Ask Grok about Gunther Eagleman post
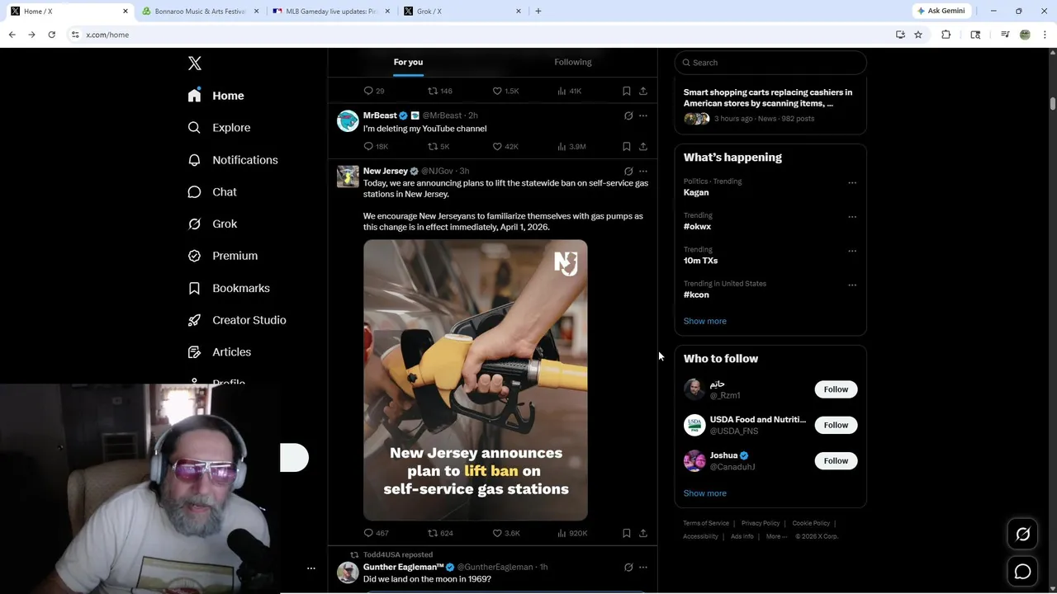Screen dimensions: 1057x594 tap(628, 568)
